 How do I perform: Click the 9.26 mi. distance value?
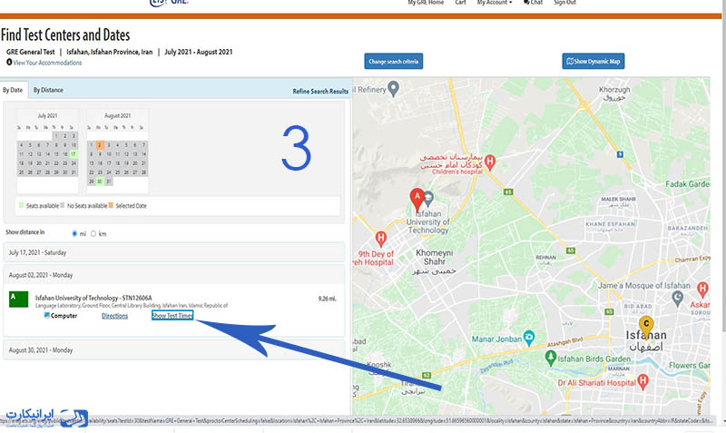pos(327,299)
